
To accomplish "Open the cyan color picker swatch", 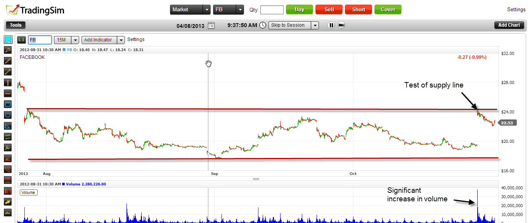I will point(8,39).
